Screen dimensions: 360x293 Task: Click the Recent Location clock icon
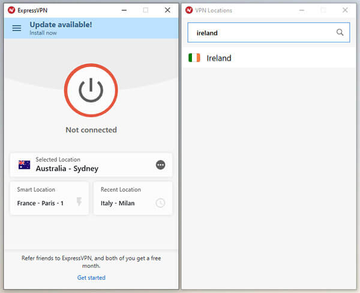tap(160, 203)
